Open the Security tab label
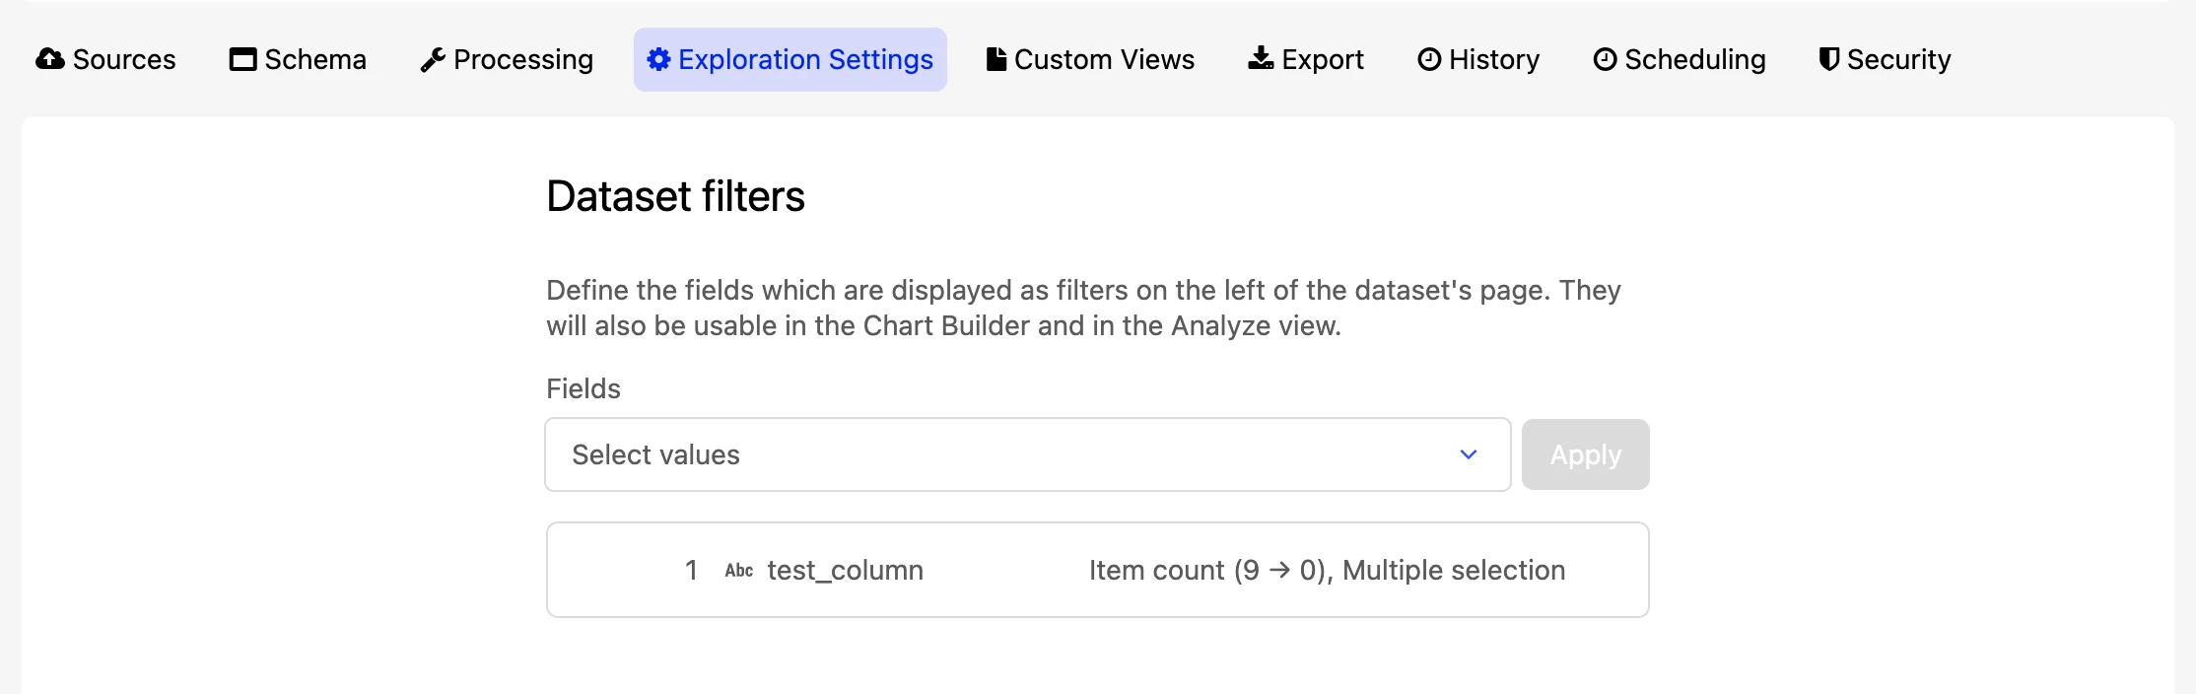 click(1898, 59)
